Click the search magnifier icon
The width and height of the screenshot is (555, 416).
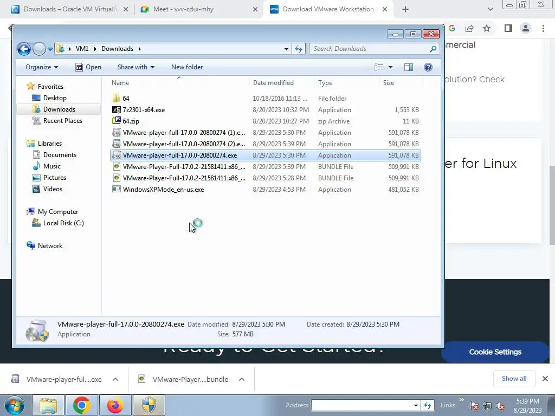pyautogui.click(x=433, y=49)
